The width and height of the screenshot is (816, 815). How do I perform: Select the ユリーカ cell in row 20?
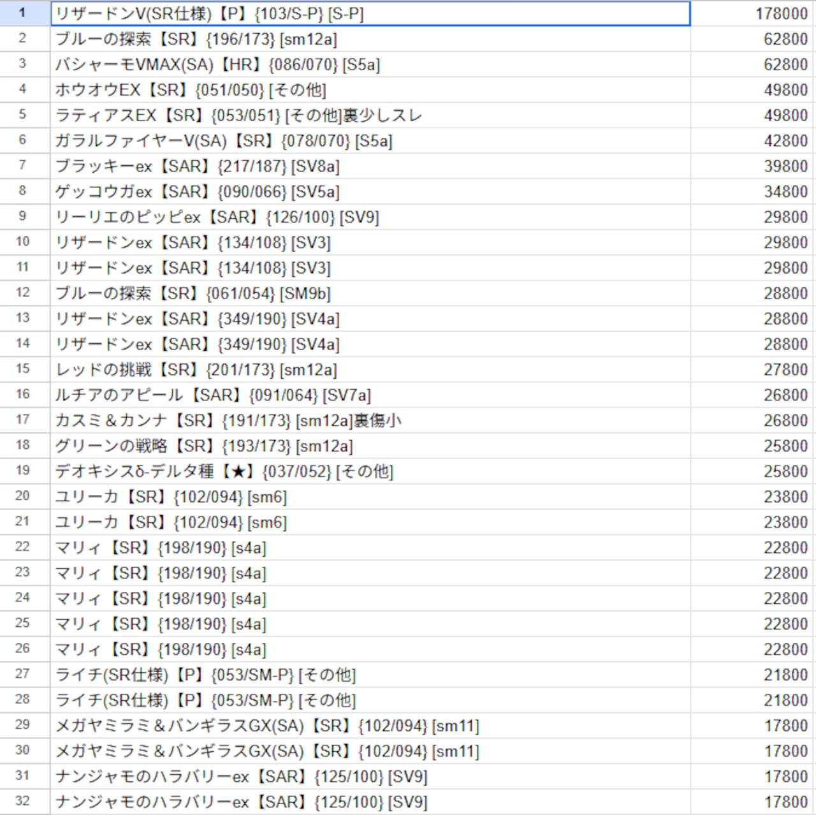pyautogui.click(x=370, y=497)
